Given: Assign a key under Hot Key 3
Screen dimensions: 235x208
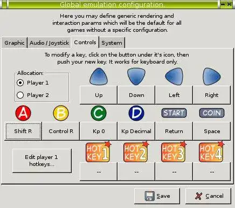Looking at the screenshot, I should pyautogui.click(x=174, y=172).
